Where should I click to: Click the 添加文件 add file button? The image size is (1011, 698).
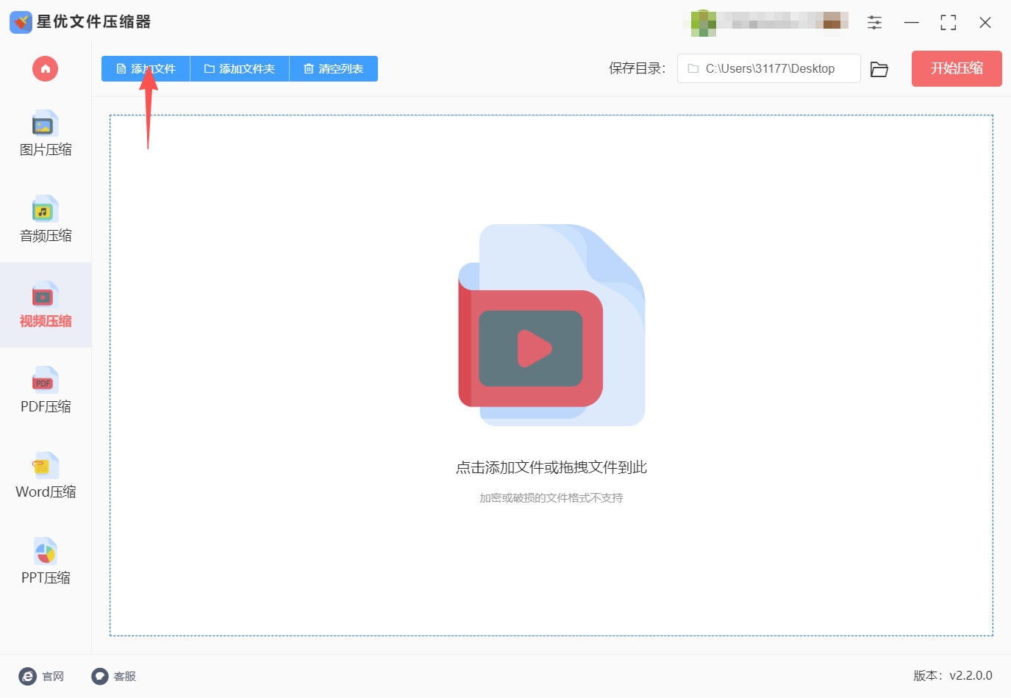146,69
